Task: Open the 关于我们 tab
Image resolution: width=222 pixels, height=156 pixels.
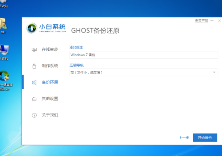Action: [x=50, y=115]
